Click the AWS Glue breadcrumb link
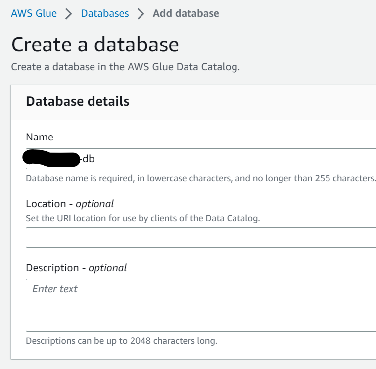The image size is (376, 369). [x=34, y=13]
